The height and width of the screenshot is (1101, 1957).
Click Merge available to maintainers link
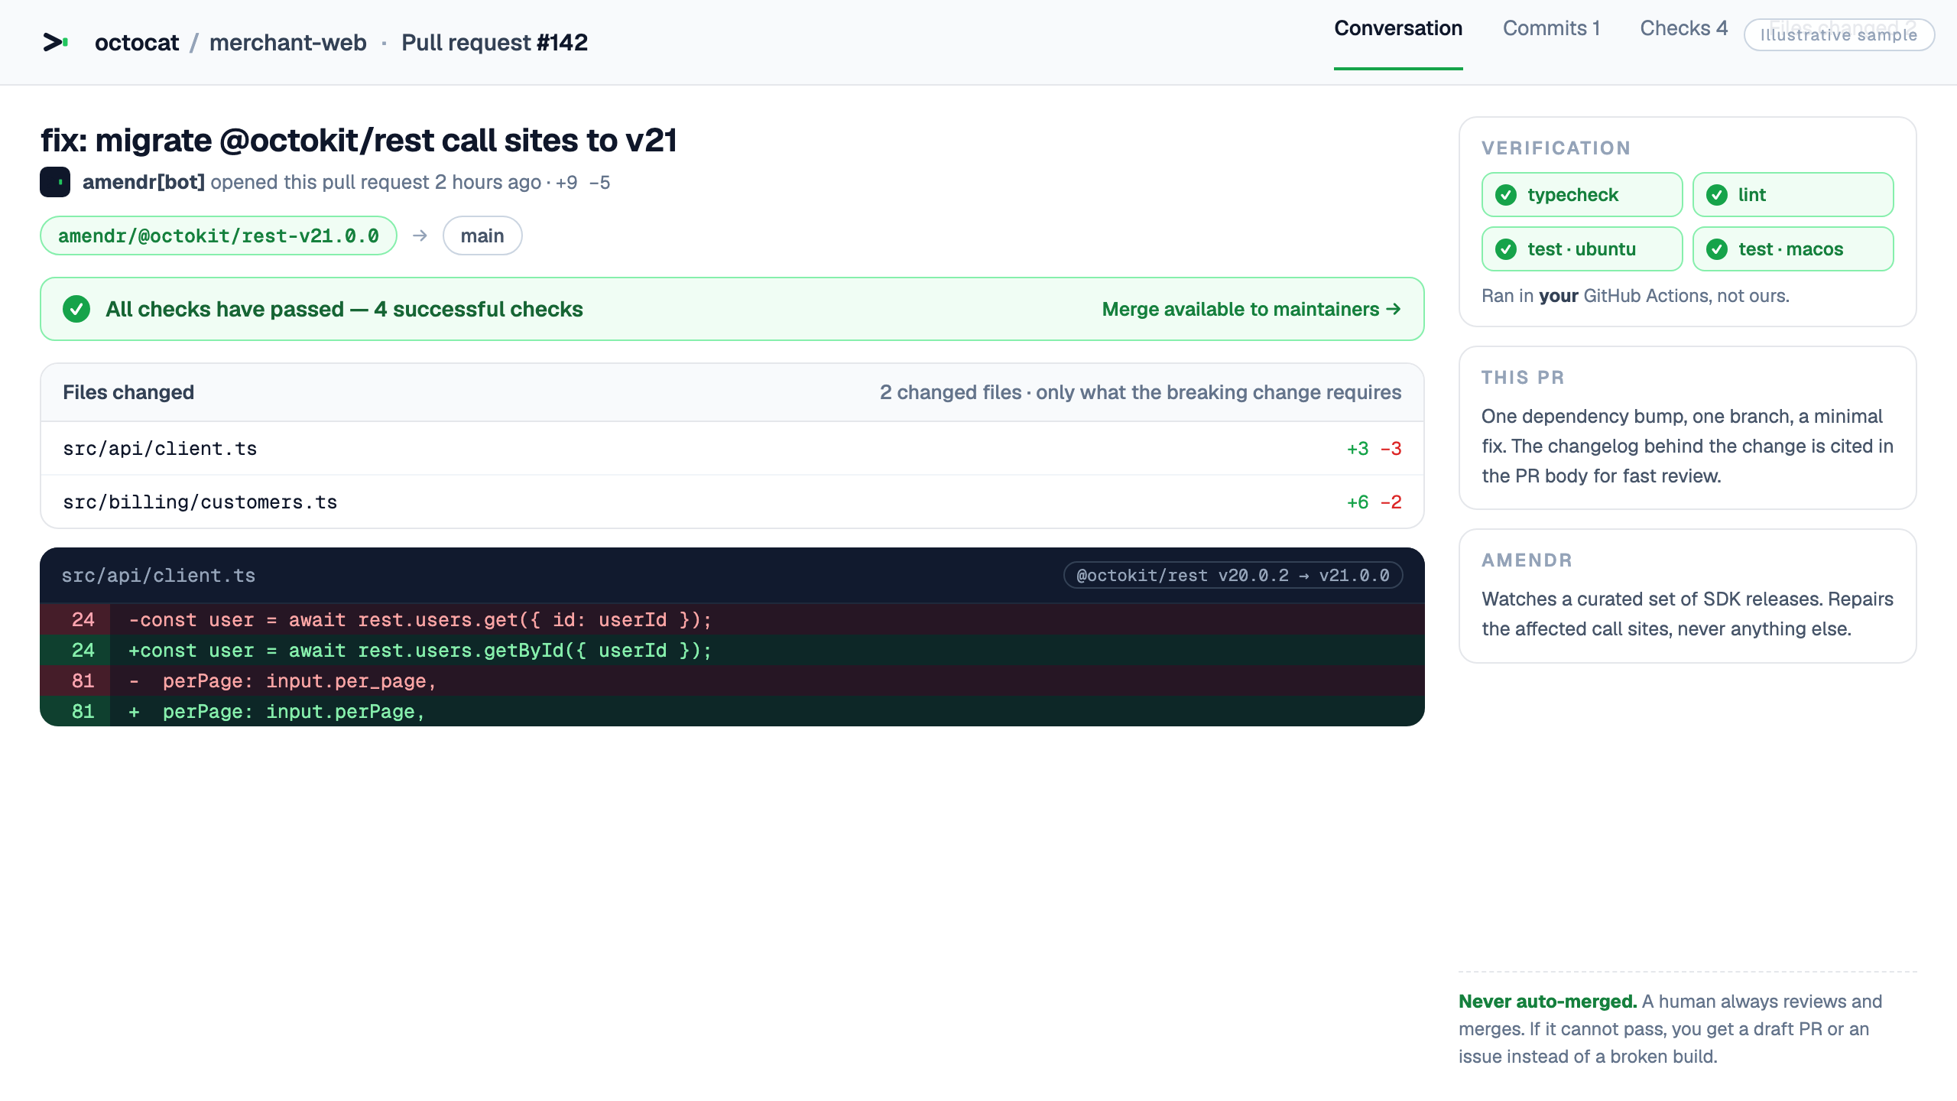coord(1251,309)
